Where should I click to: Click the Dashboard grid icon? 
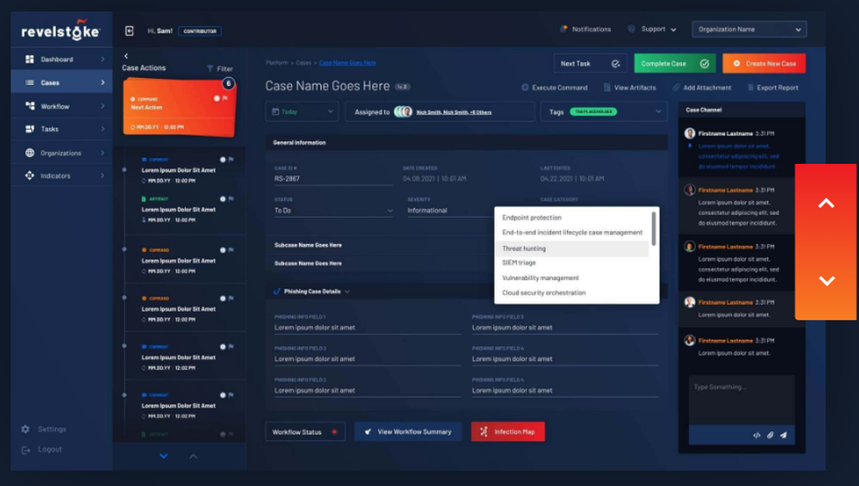29,59
